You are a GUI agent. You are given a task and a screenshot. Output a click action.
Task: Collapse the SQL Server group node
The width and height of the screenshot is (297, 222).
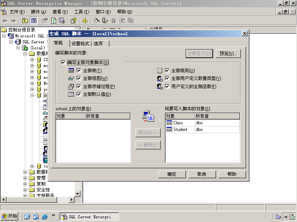point(11,42)
